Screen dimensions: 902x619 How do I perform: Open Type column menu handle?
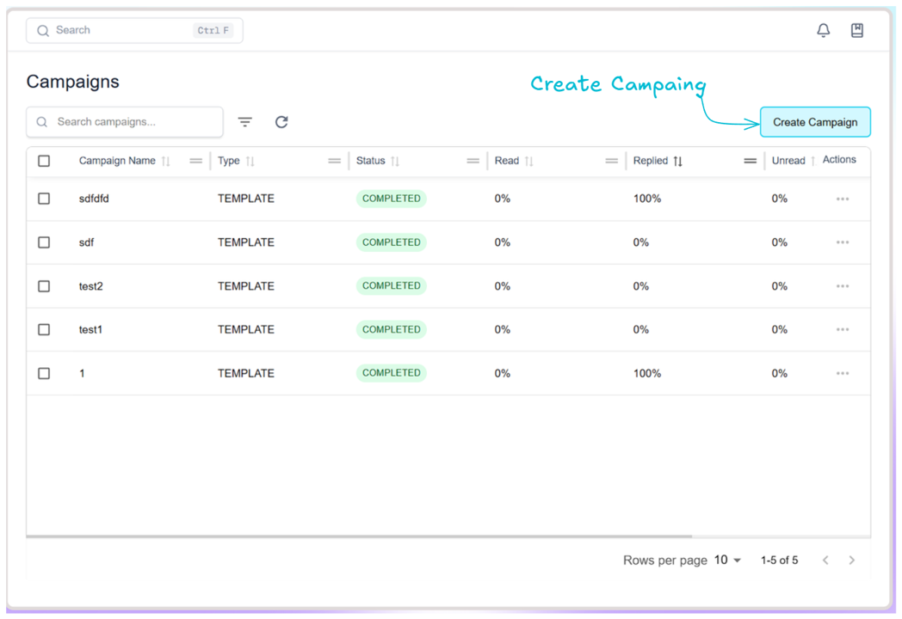coord(334,161)
